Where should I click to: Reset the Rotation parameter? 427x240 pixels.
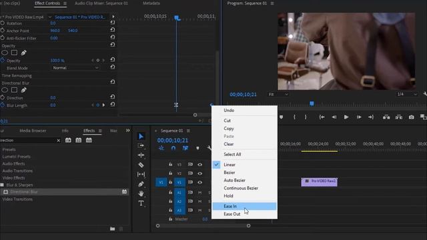113,23
